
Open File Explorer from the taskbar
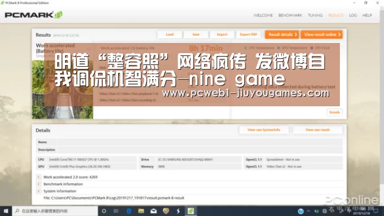click(x=141, y=211)
